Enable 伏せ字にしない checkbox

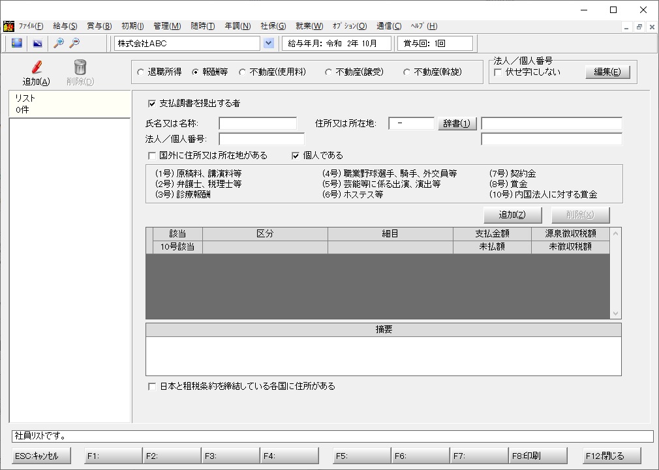point(498,72)
